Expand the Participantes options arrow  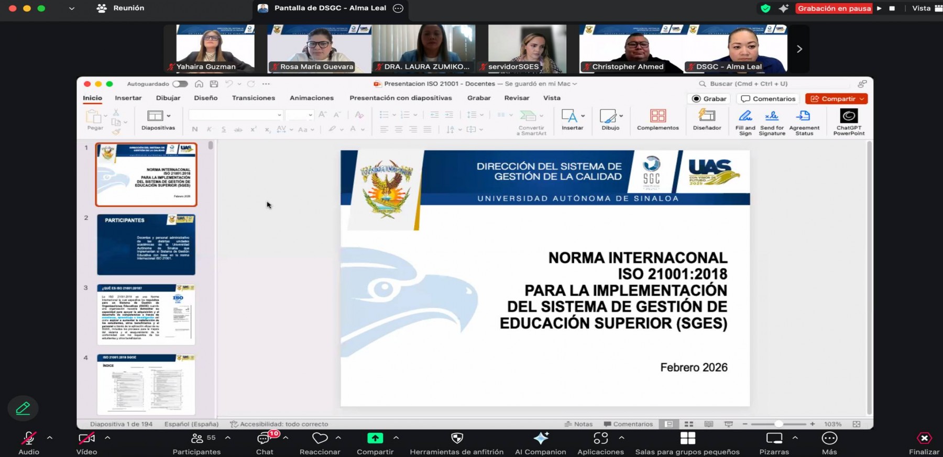pos(228,438)
